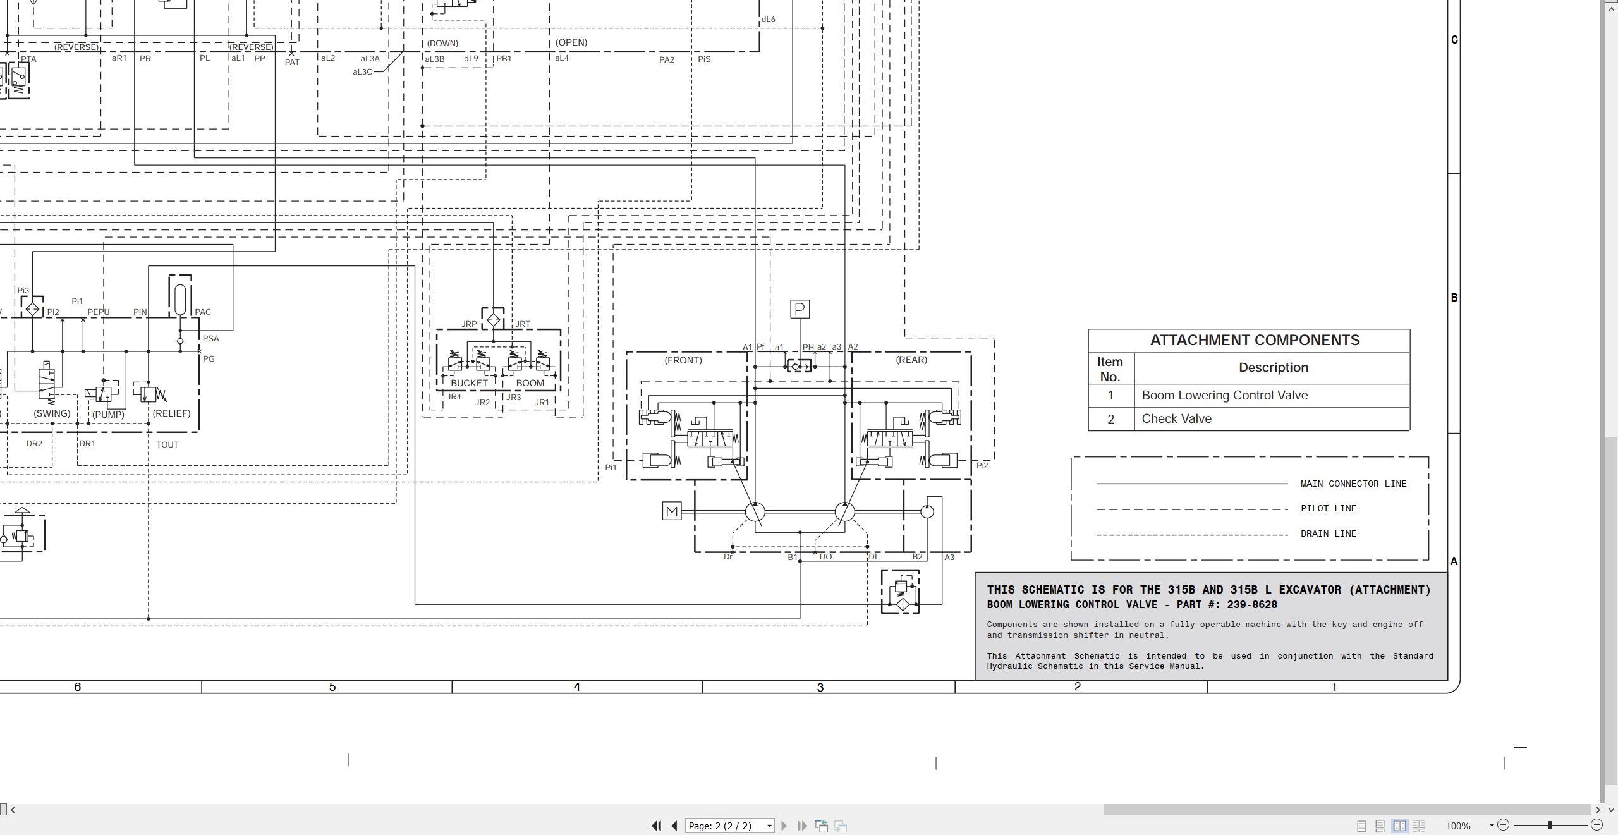The image size is (1618, 835).
Task: Go to the next page
Action: point(784,826)
